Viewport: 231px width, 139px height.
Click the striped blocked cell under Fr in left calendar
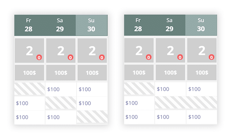[29, 89]
